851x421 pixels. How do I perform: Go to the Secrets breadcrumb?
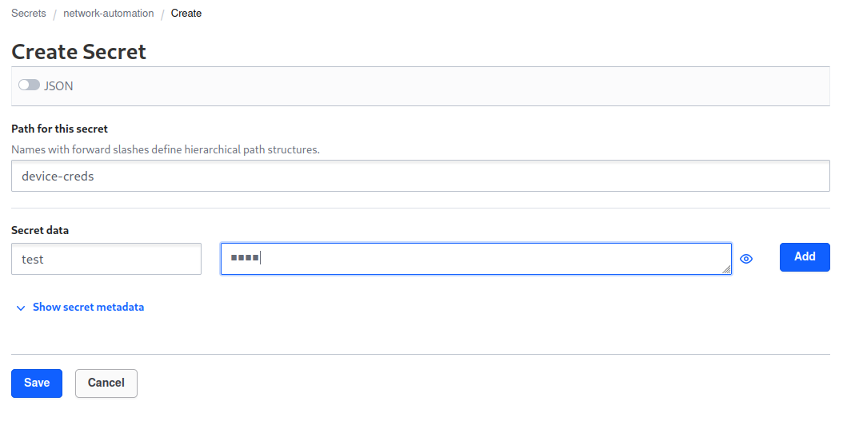29,14
